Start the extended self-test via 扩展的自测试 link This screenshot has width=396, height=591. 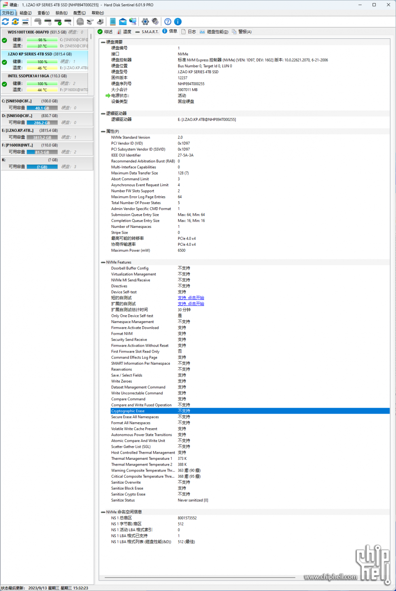point(191,304)
